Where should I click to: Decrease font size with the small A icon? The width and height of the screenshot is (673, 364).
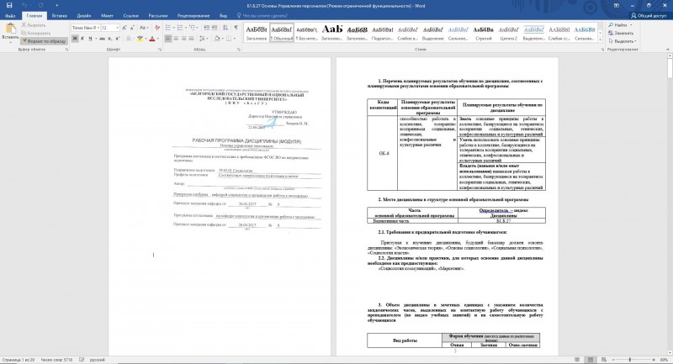(x=132, y=28)
